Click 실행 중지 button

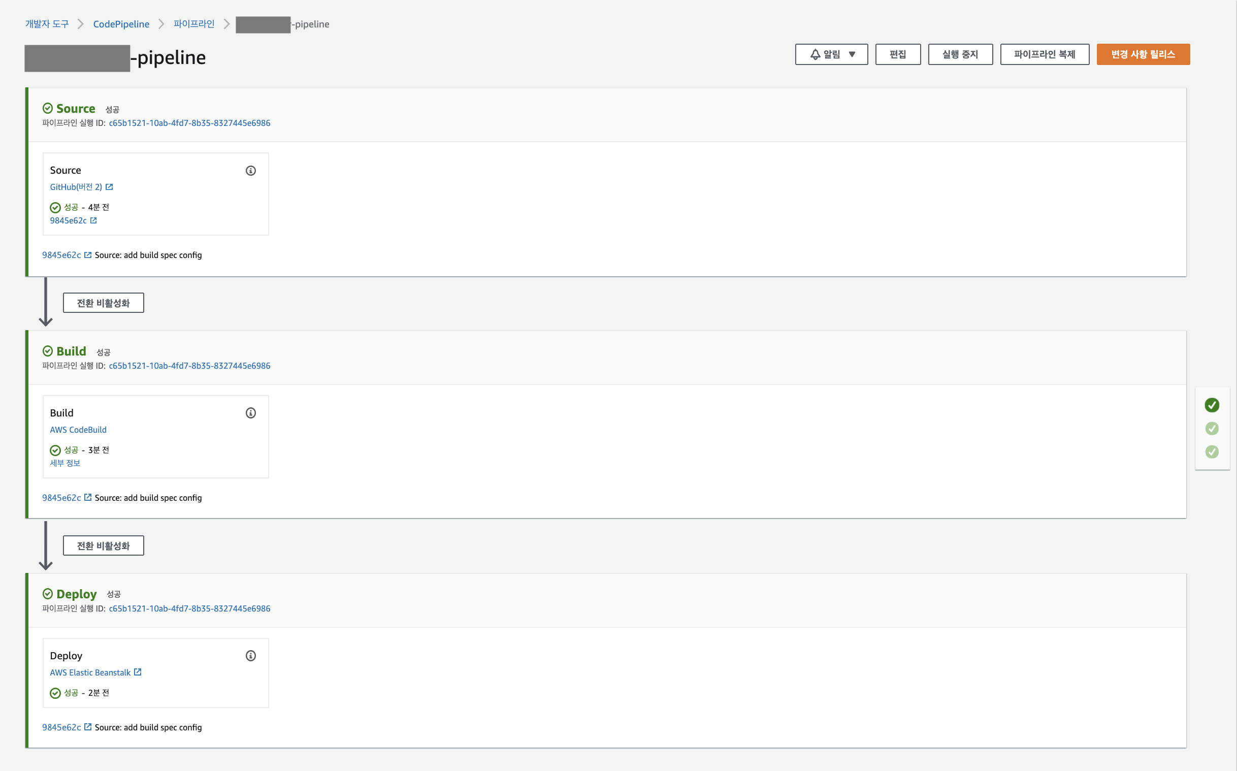coord(960,54)
